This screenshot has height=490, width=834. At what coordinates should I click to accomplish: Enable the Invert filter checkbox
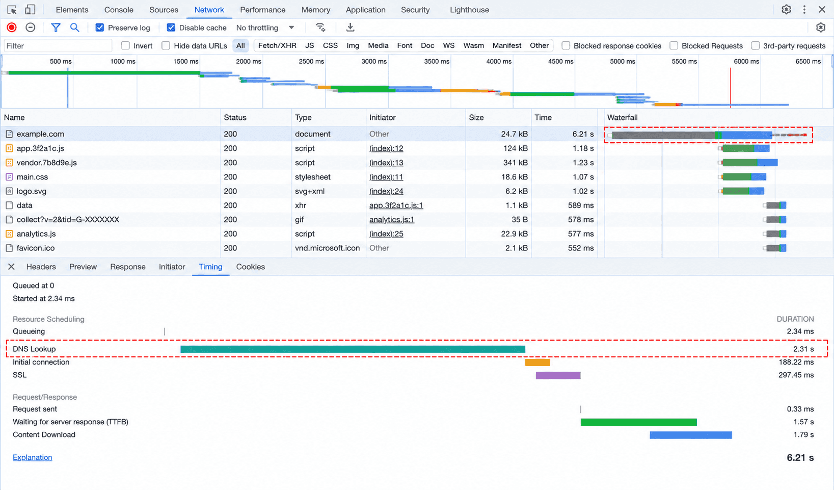point(125,45)
